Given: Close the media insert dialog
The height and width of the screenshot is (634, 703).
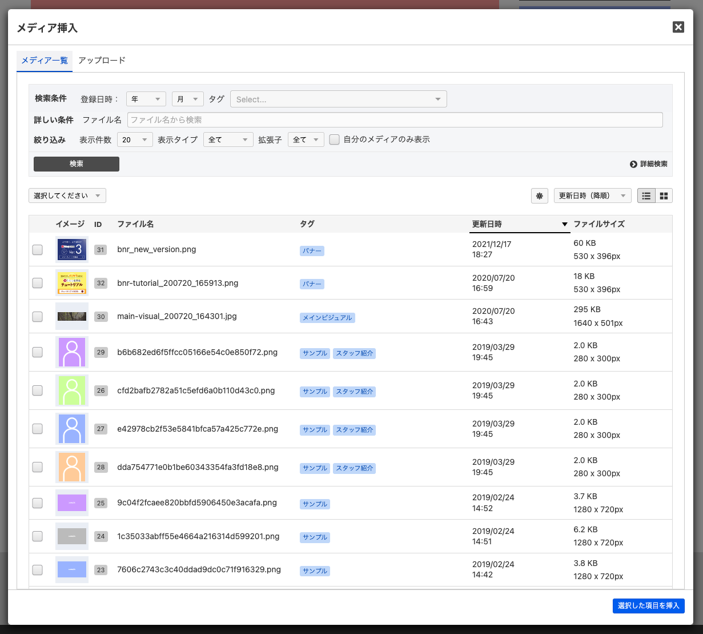Looking at the screenshot, I should (678, 27).
